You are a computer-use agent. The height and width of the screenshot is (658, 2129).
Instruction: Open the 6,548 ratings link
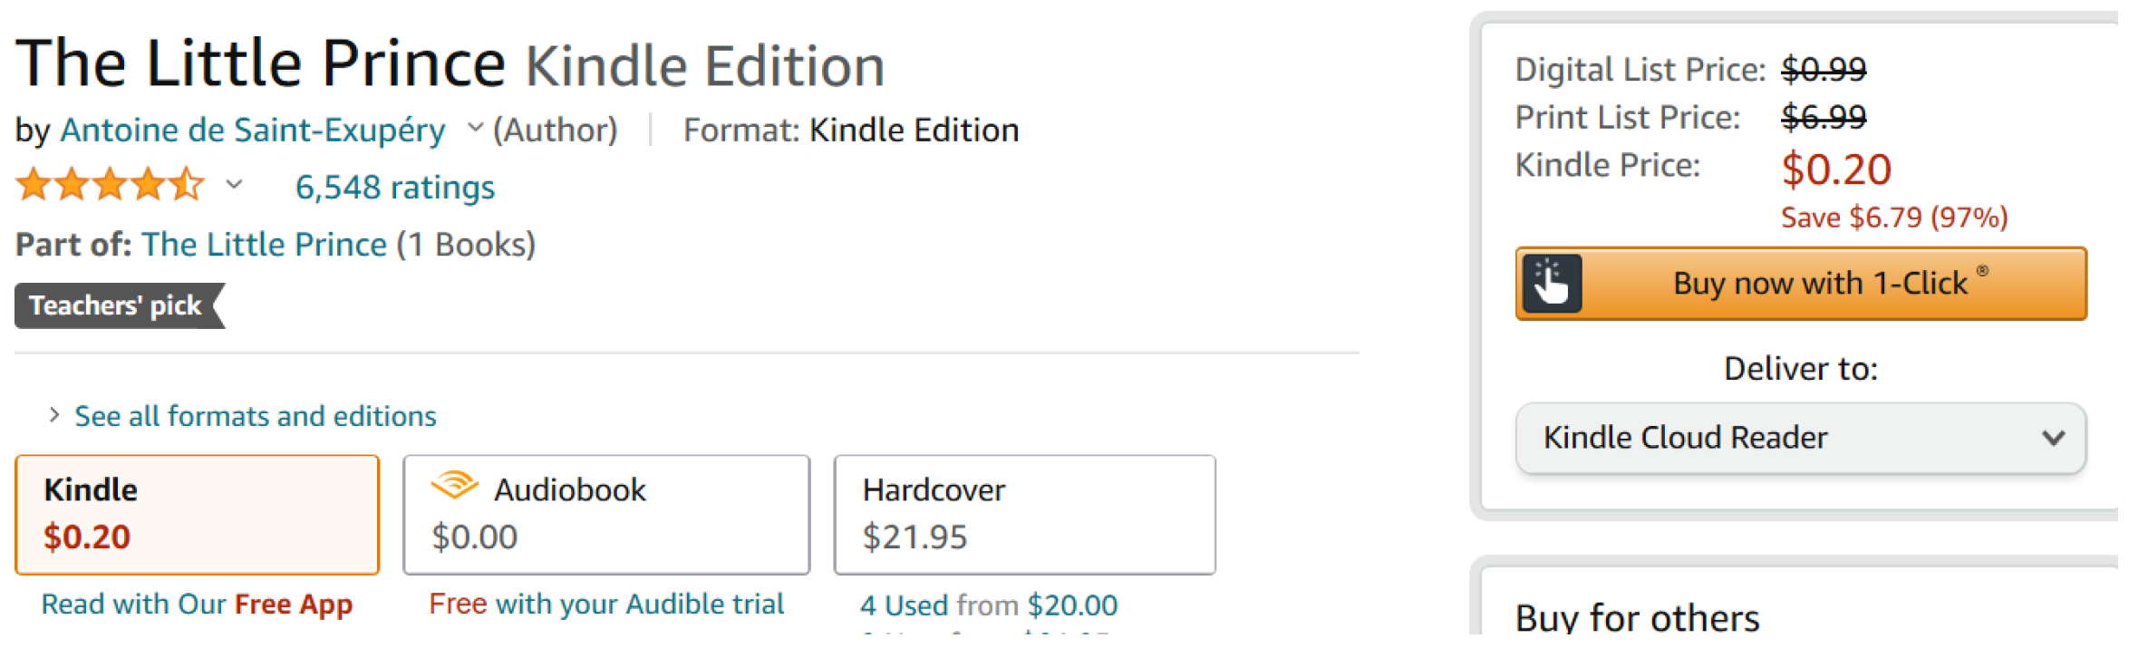pos(395,188)
